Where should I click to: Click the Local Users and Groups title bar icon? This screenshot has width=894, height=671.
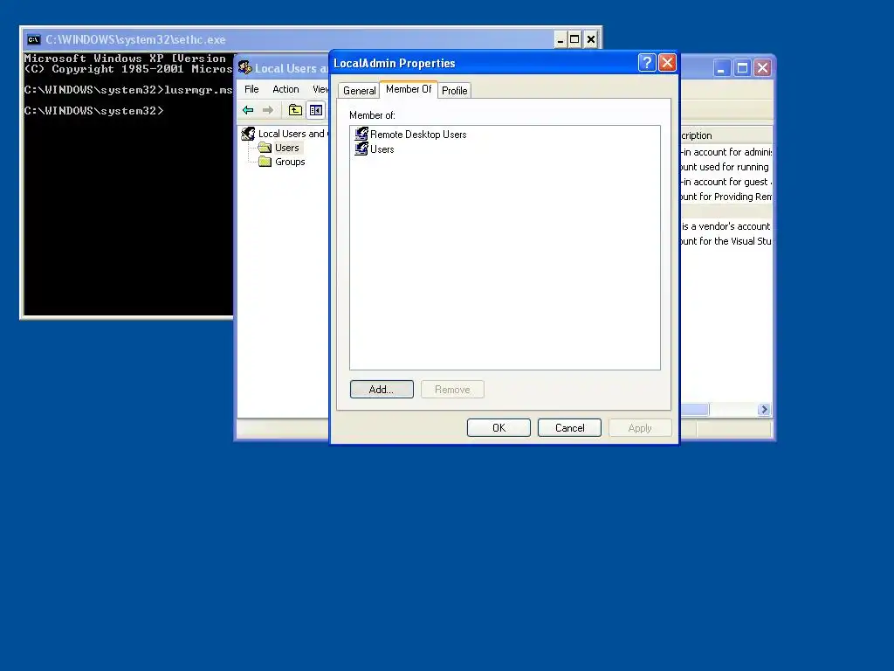pos(245,68)
